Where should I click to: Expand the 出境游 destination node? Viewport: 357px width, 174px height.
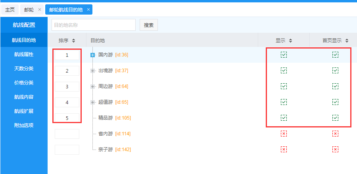coord(93,71)
